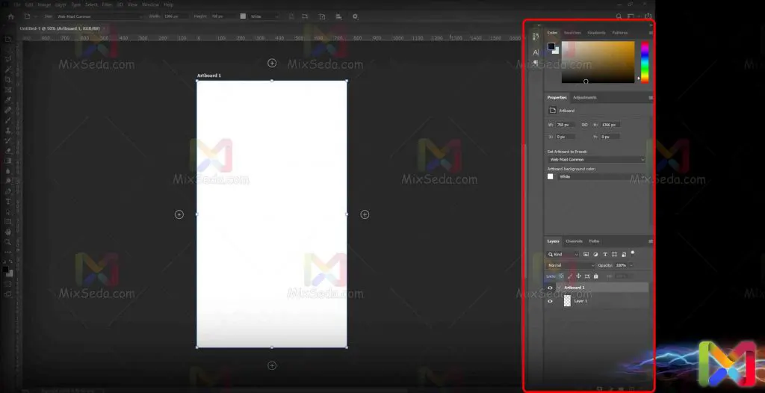Click the Home icon in the options bar

pyautogui.click(x=10, y=16)
